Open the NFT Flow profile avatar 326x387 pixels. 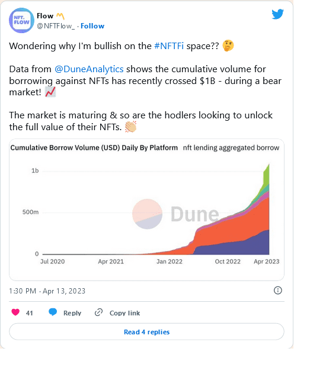pos(21,21)
